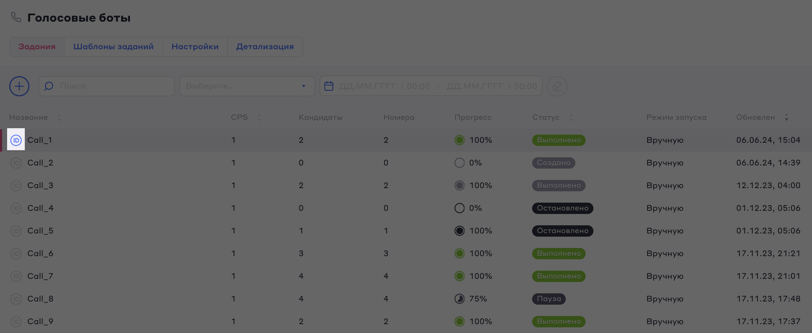Click the Пауза badge of Call_8
The image size is (812, 333).
pyautogui.click(x=549, y=299)
